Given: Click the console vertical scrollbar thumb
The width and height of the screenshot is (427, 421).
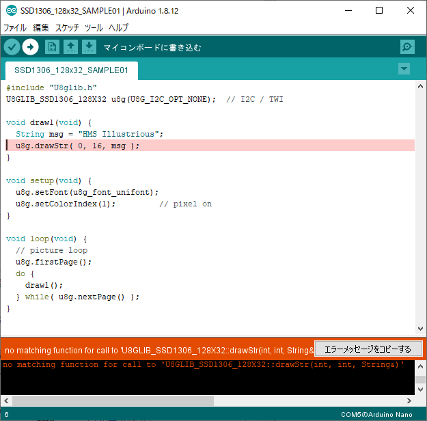Looking at the screenshot, I should click(420, 379).
